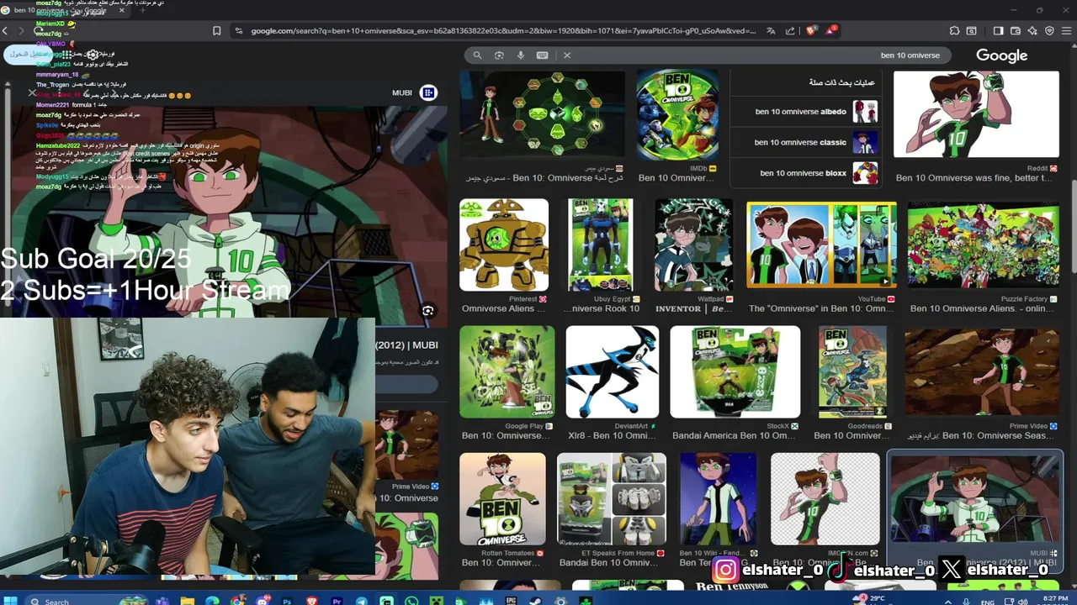Open the browser main menu icon
The height and width of the screenshot is (605, 1077).
[1067, 31]
